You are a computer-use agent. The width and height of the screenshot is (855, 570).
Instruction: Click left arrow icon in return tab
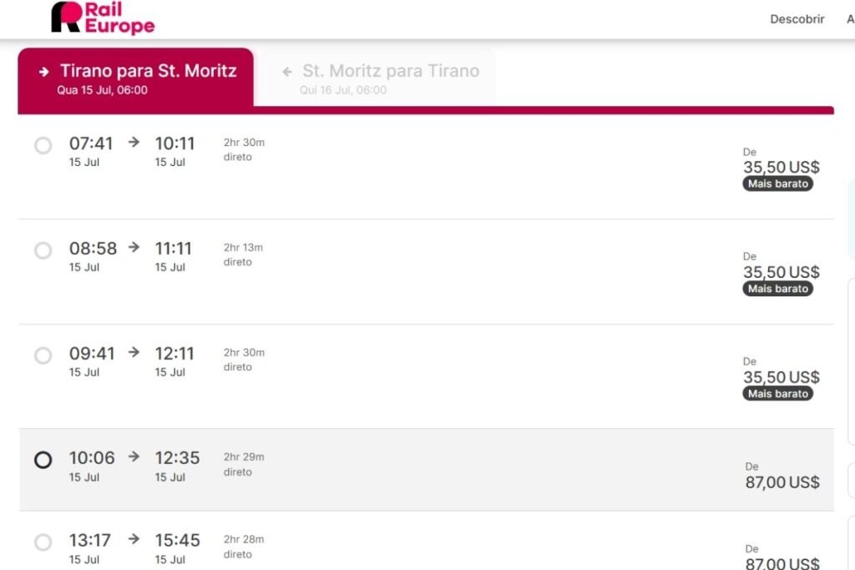coord(287,72)
